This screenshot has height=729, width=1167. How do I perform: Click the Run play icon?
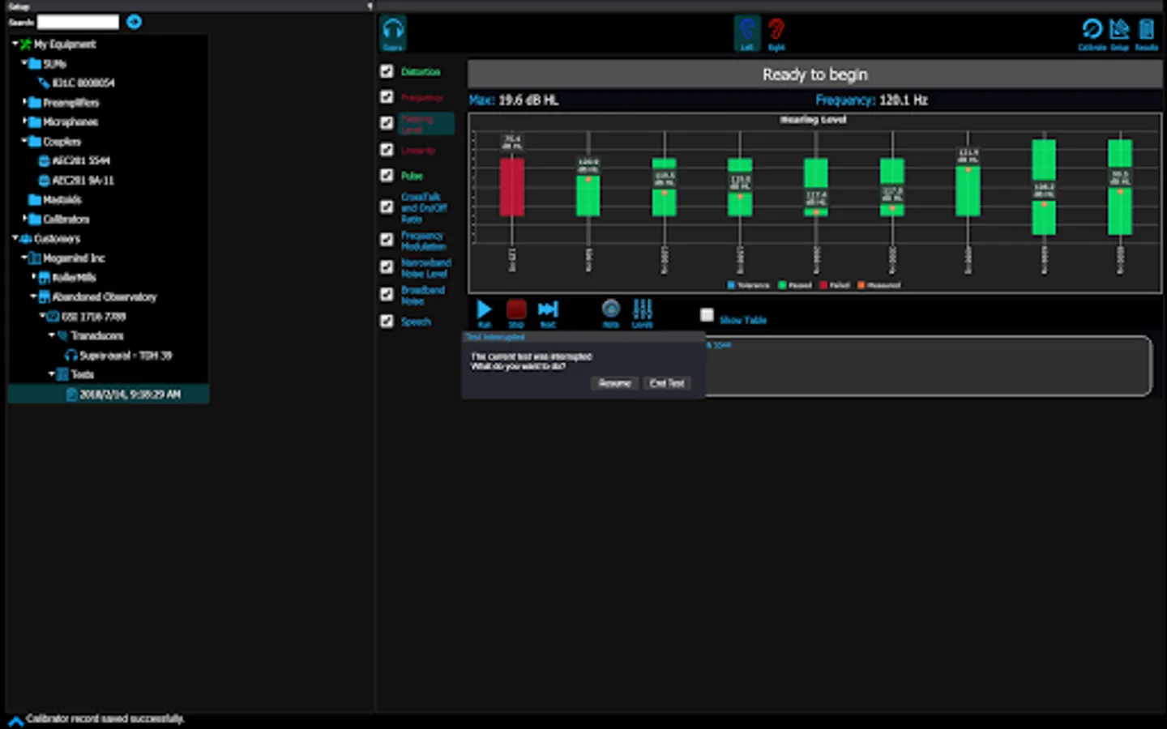(x=484, y=309)
